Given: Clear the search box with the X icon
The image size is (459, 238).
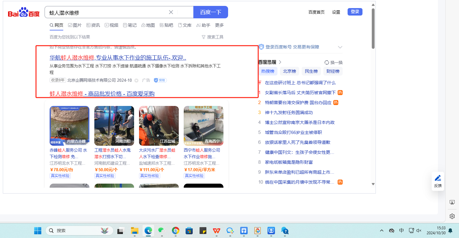Looking at the screenshot, I should 171,12.
